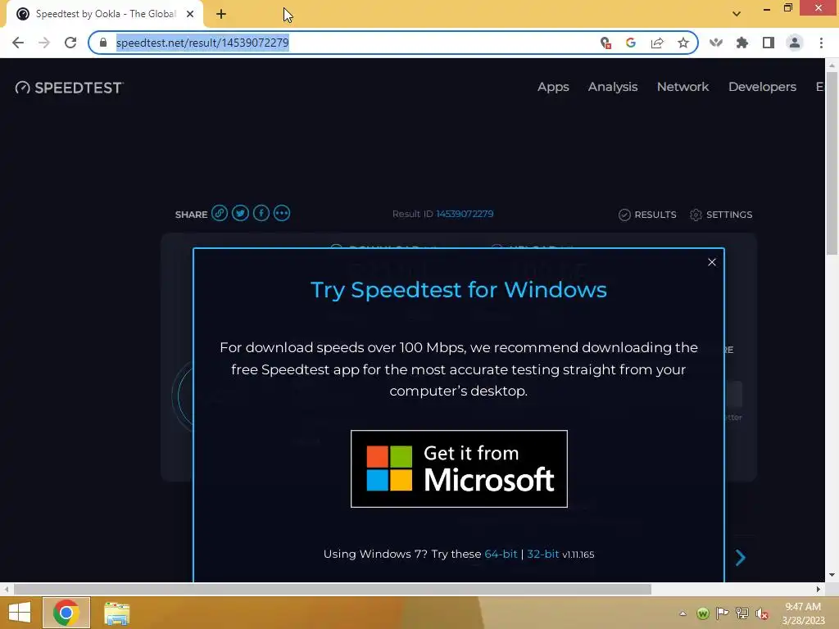Expand the tab search dropdown

point(737,14)
